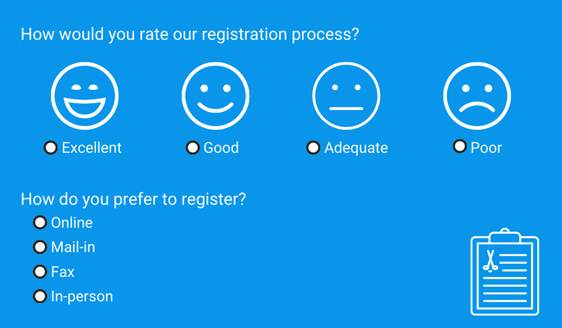Image resolution: width=562 pixels, height=328 pixels.
Task: Select the Excellent radio button
Action: 51,148
